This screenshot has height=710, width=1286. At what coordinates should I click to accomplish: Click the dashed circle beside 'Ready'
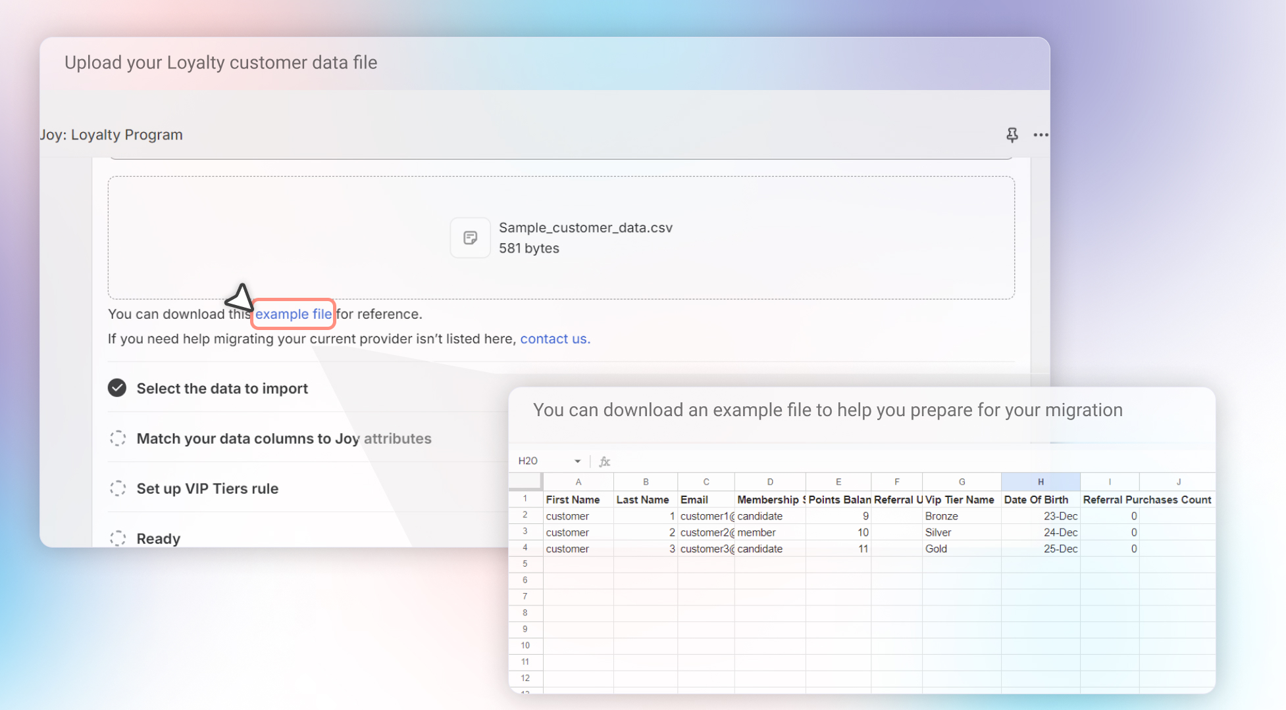click(x=117, y=538)
